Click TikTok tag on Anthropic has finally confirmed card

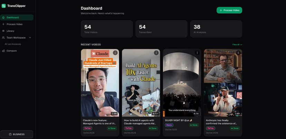210,128
